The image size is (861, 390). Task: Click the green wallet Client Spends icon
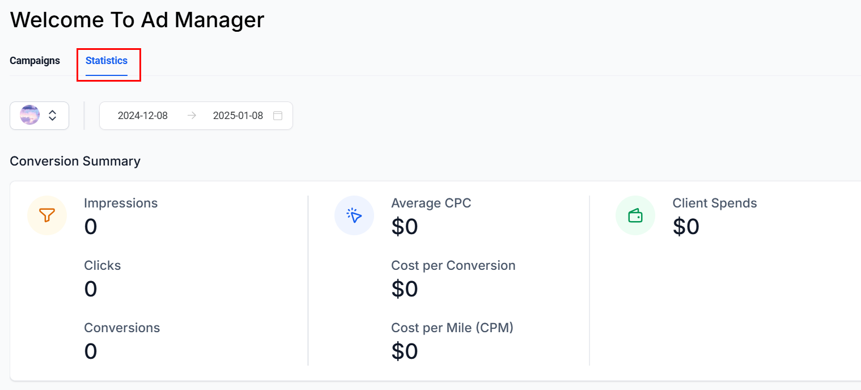[635, 215]
